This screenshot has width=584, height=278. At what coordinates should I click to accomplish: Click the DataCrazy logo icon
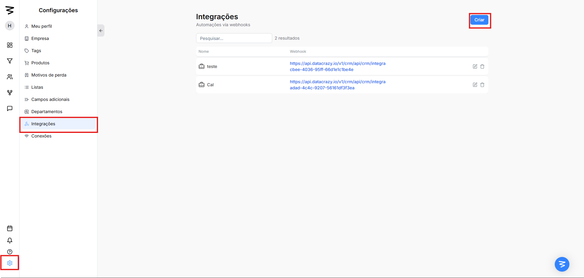[10, 10]
